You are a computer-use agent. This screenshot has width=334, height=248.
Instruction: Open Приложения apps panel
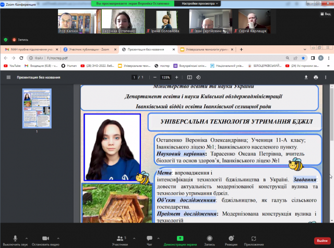click(254, 238)
